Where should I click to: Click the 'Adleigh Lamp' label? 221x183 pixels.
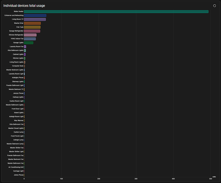[18, 140]
